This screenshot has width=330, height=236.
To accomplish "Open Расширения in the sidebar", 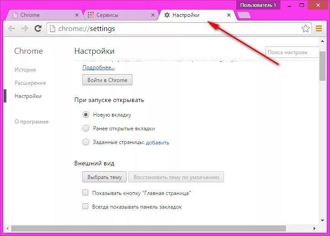I will tap(30, 83).
